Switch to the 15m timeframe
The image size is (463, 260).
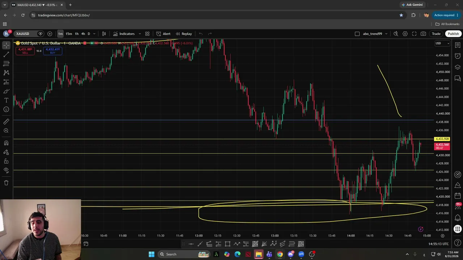(x=69, y=34)
